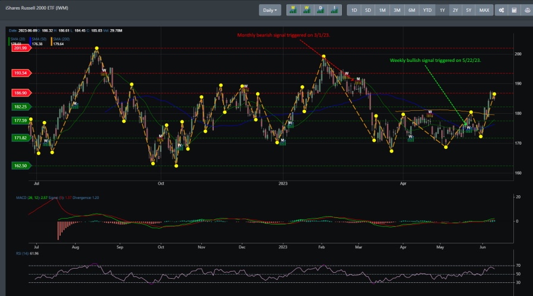
Task: Select the MAX time range
Action: (x=484, y=10)
